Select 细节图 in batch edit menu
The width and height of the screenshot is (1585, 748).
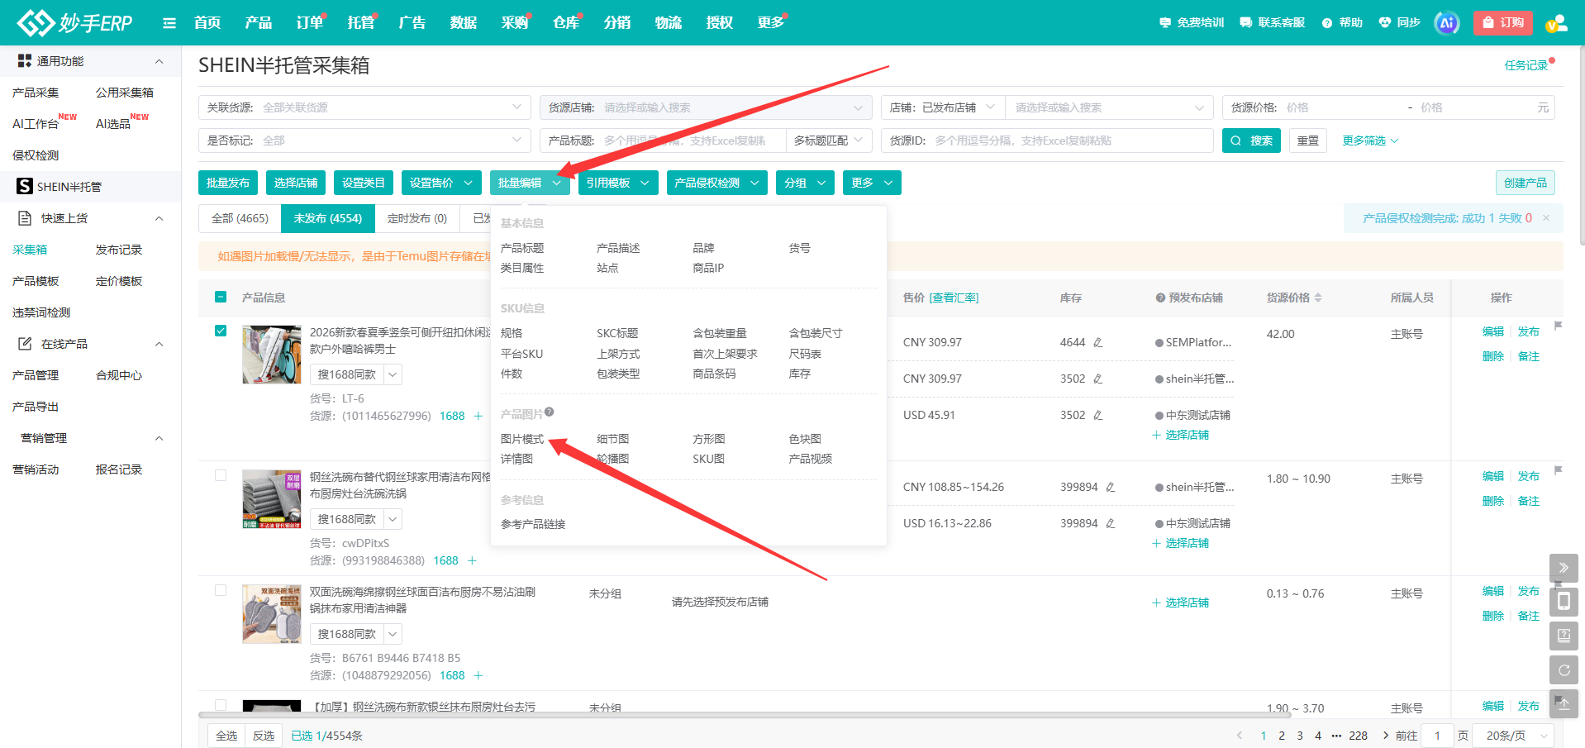[x=613, y=439]
